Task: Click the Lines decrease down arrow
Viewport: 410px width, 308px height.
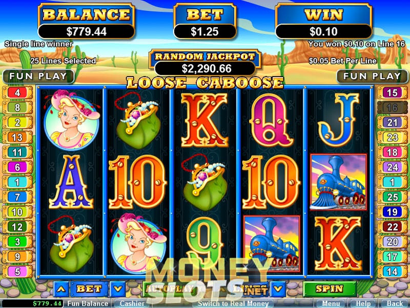Action: click(278, 289)
